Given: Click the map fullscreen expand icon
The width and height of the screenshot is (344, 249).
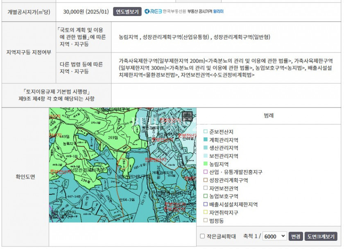Looking at the screenshot, I should pyautogui.click(x=187, y=117).
